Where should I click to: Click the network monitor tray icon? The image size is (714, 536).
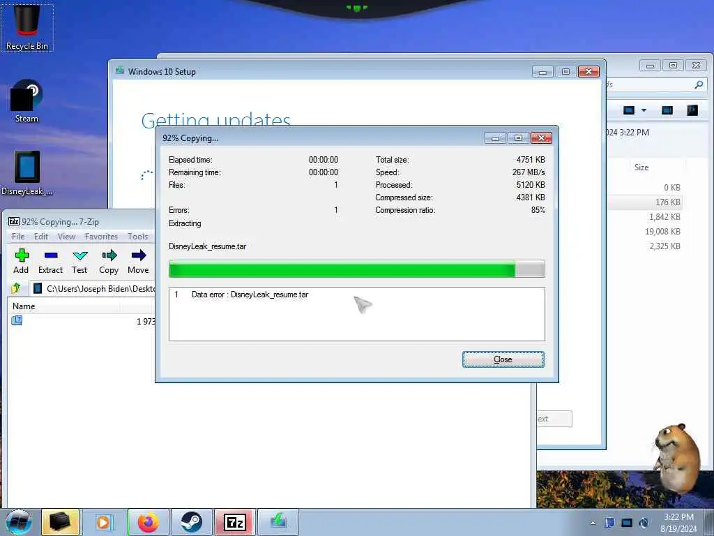627,523
